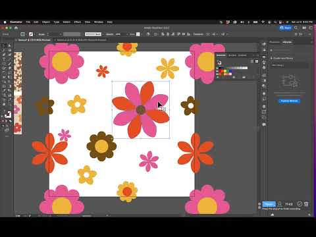Select the Direct Selection tool (white arrow)

click(9, 45)
